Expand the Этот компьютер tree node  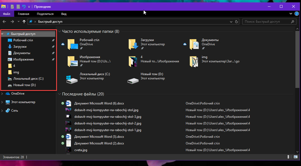tap(2, 102)
